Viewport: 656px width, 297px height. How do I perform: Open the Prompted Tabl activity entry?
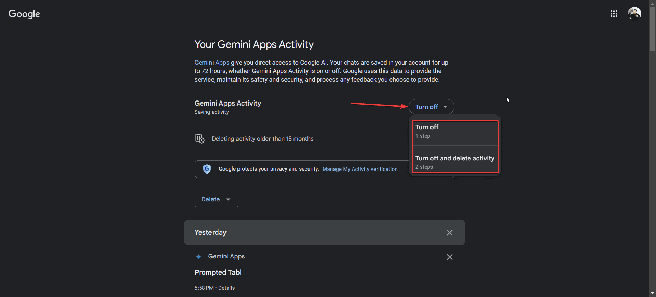click(x=218, y=272)
